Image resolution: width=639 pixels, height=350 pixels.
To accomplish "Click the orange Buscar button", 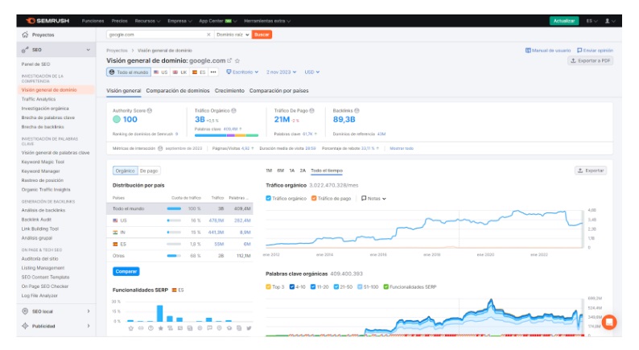I will point(262,35).
